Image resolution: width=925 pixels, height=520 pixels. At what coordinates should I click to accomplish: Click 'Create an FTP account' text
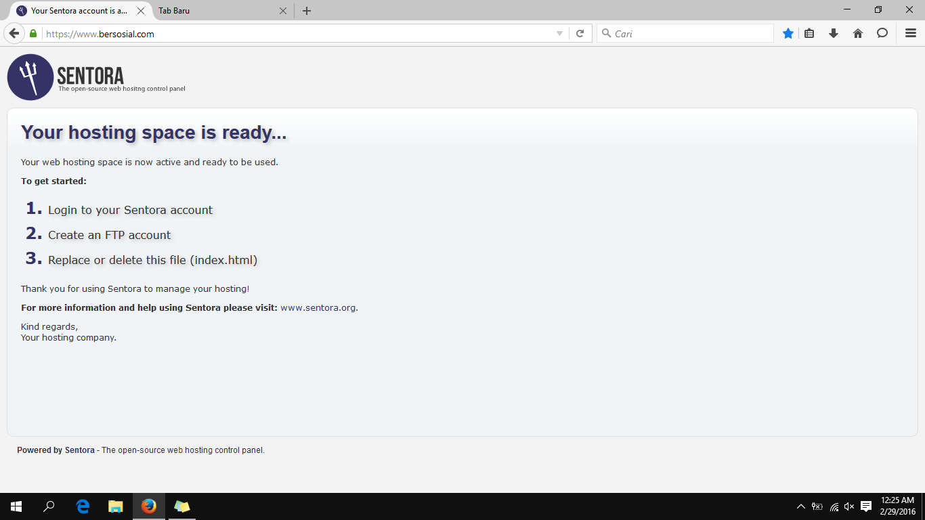point(110,235)
